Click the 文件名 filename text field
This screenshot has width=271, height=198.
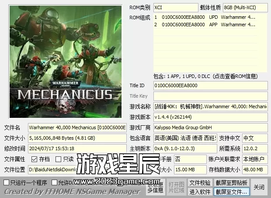[77, 127]
